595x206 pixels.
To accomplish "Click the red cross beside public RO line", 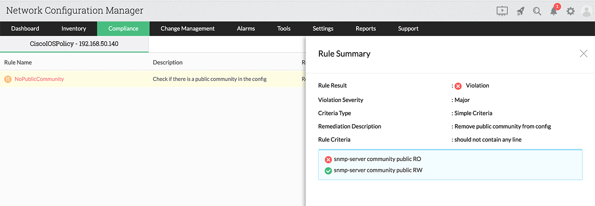I will point(328,159).
